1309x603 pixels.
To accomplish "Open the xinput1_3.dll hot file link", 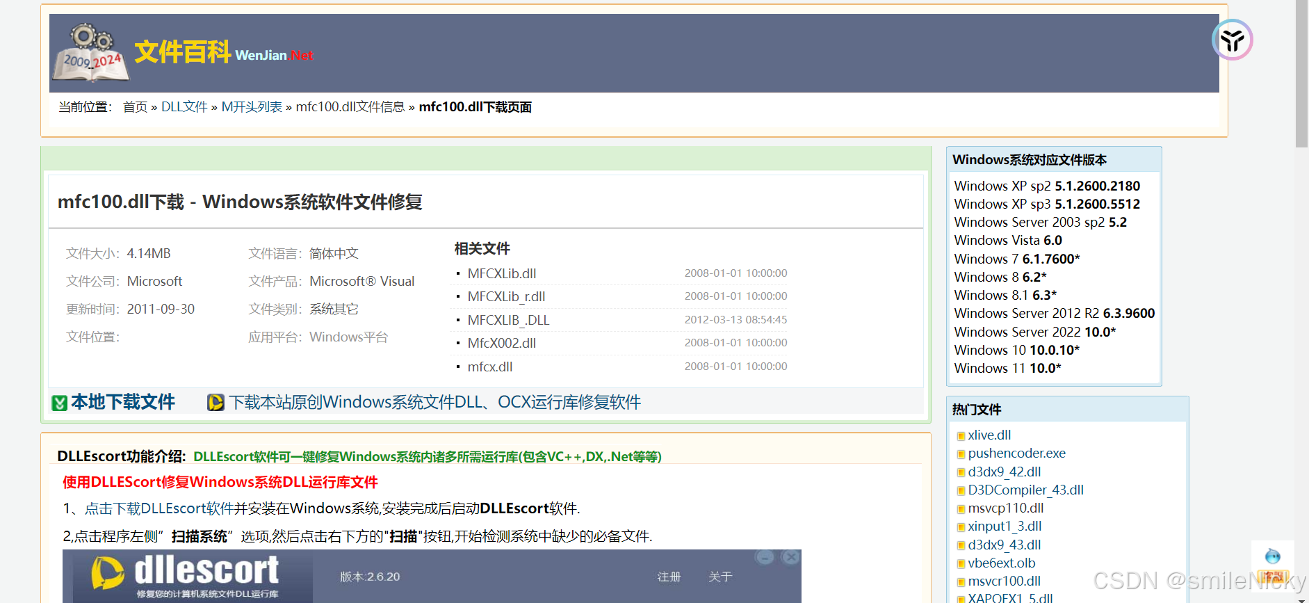I will click(1005, 526).
